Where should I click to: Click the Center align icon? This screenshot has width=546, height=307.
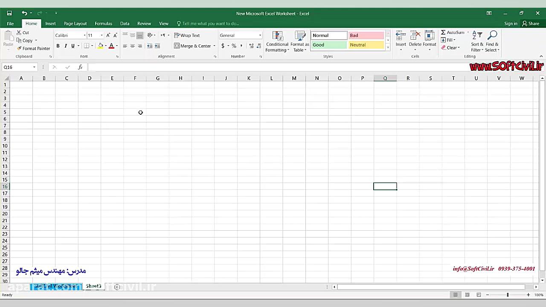(132, 46)
